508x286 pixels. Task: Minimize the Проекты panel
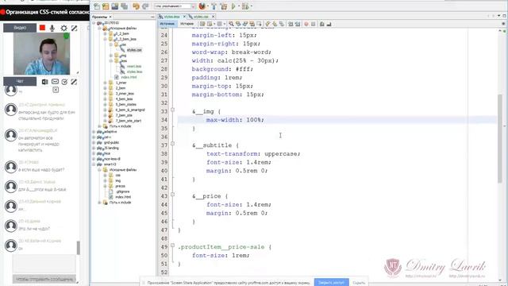click(152, 17)
